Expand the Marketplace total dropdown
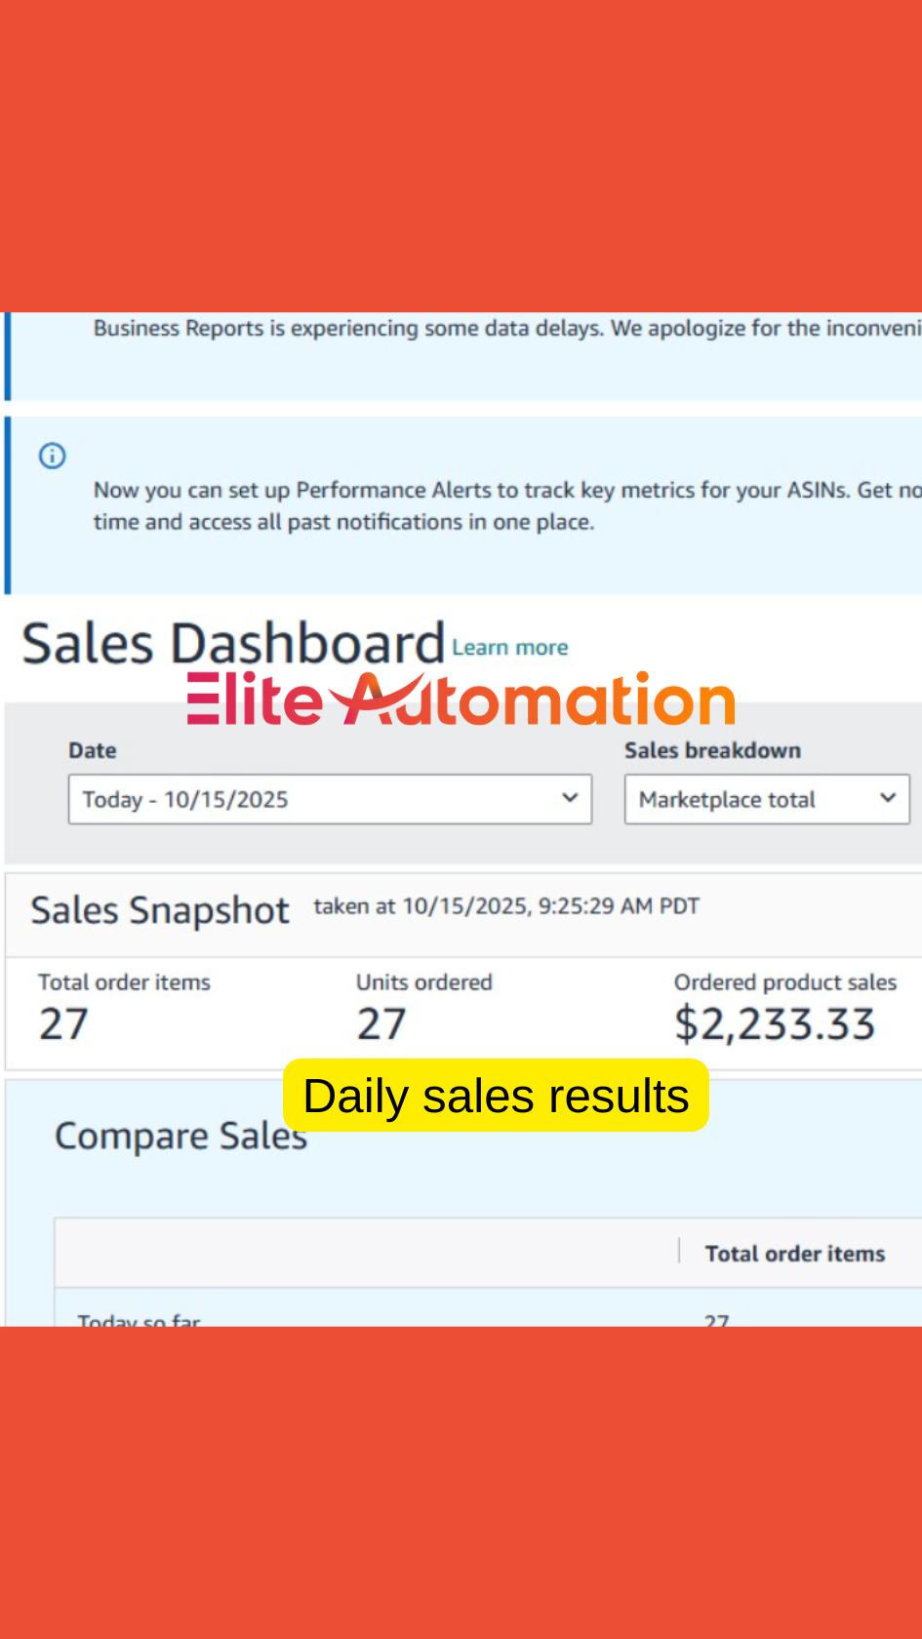Screen dimensions: 922x1639 point(767,799)
